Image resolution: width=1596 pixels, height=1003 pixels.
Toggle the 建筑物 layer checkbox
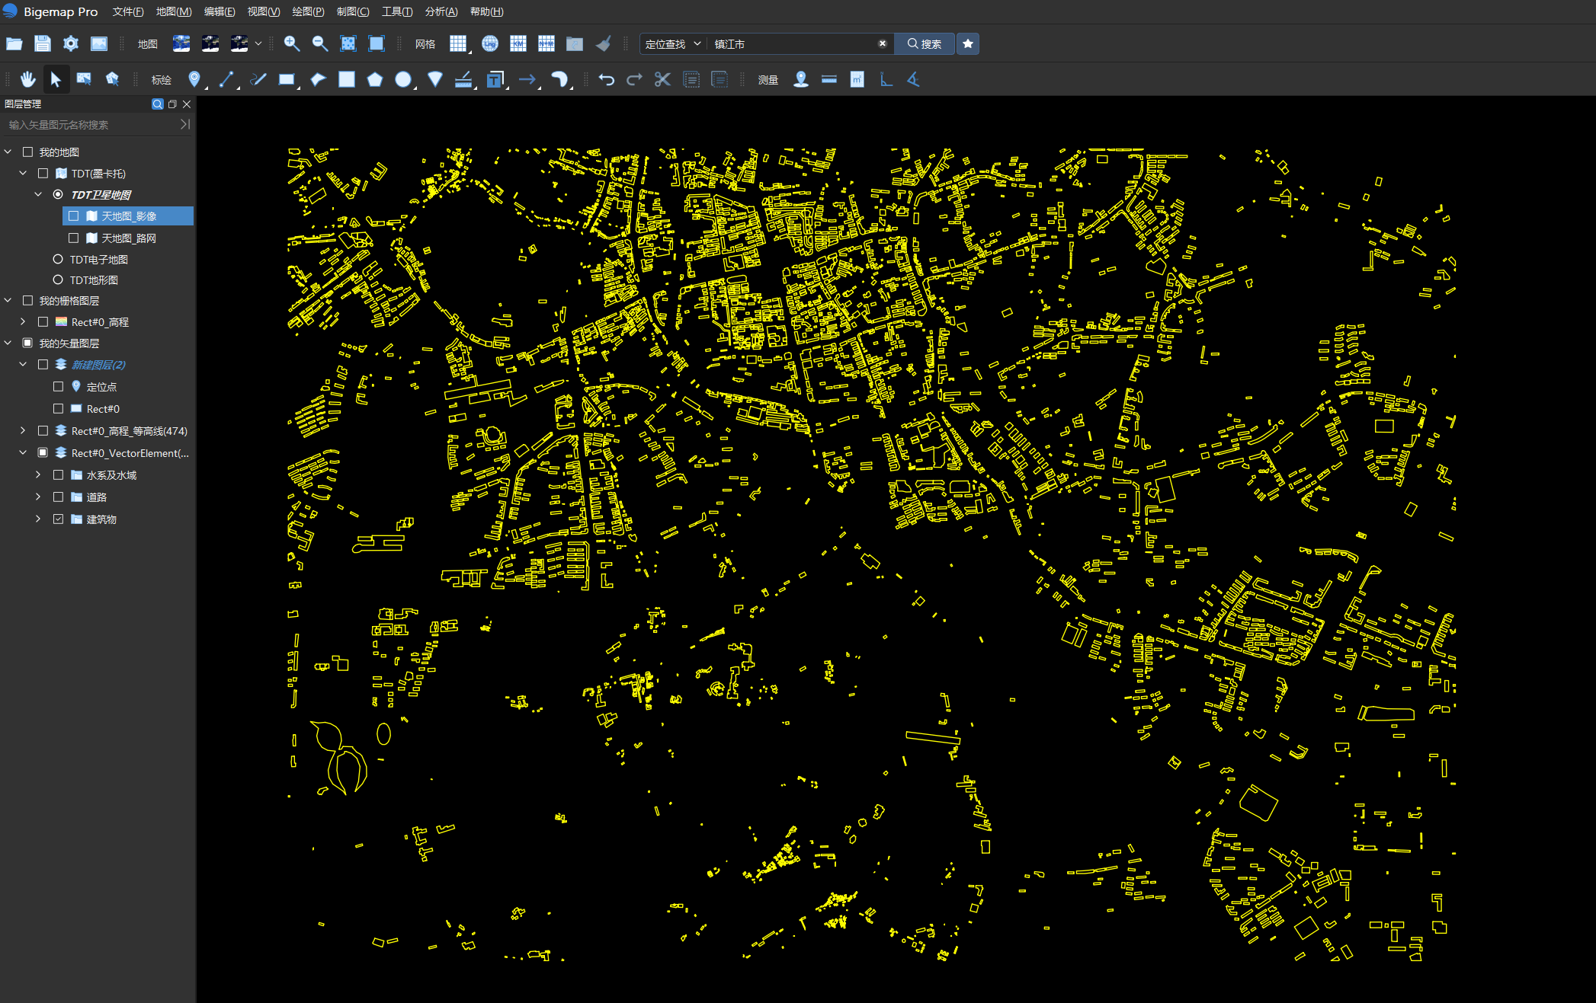point(58,519)
